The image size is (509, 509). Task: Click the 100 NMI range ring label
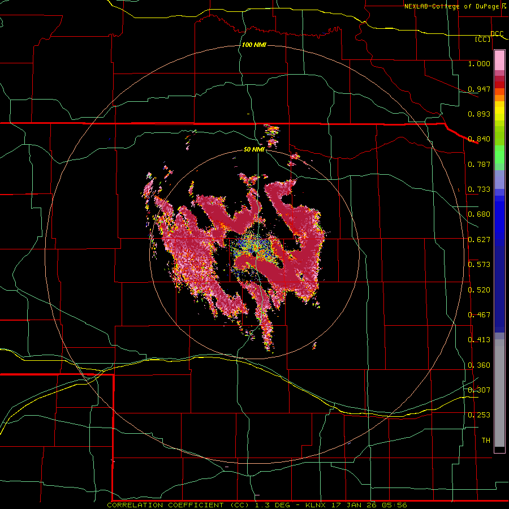[x=254, y=45]
